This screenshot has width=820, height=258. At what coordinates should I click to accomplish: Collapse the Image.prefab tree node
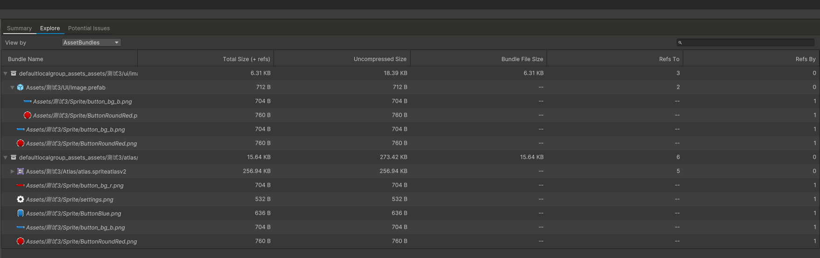(x=13, y=87)
